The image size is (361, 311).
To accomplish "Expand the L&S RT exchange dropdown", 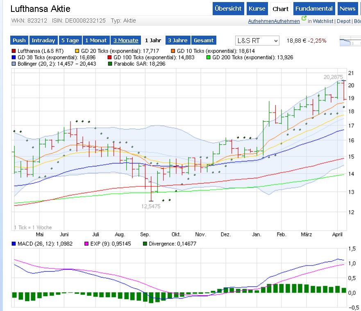I will (257, 41).
